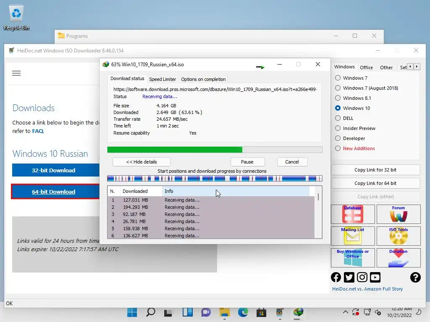Open the FAQ link

tap(38, 131)
